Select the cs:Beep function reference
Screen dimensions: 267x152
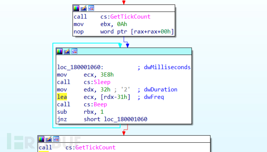(95, 104)
